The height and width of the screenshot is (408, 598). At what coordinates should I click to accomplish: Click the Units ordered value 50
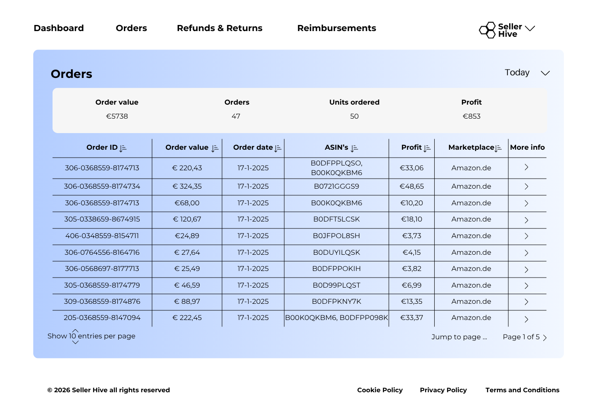coord(355,116)
